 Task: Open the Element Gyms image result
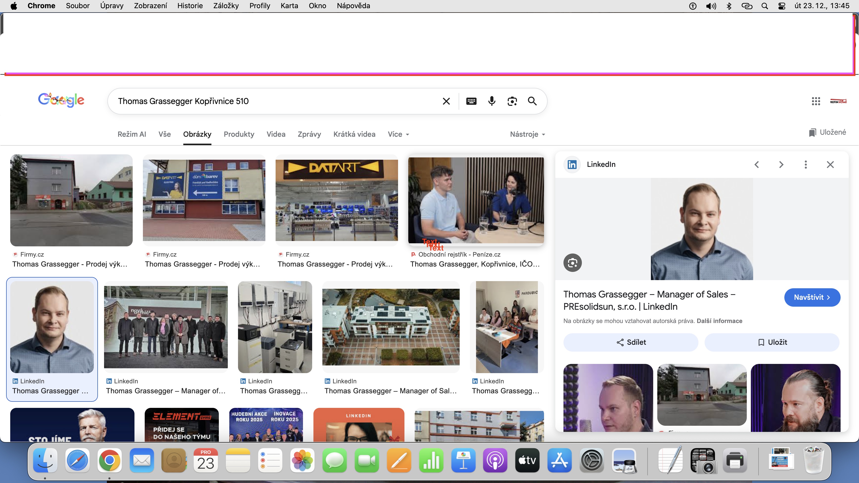click(182, 425)
